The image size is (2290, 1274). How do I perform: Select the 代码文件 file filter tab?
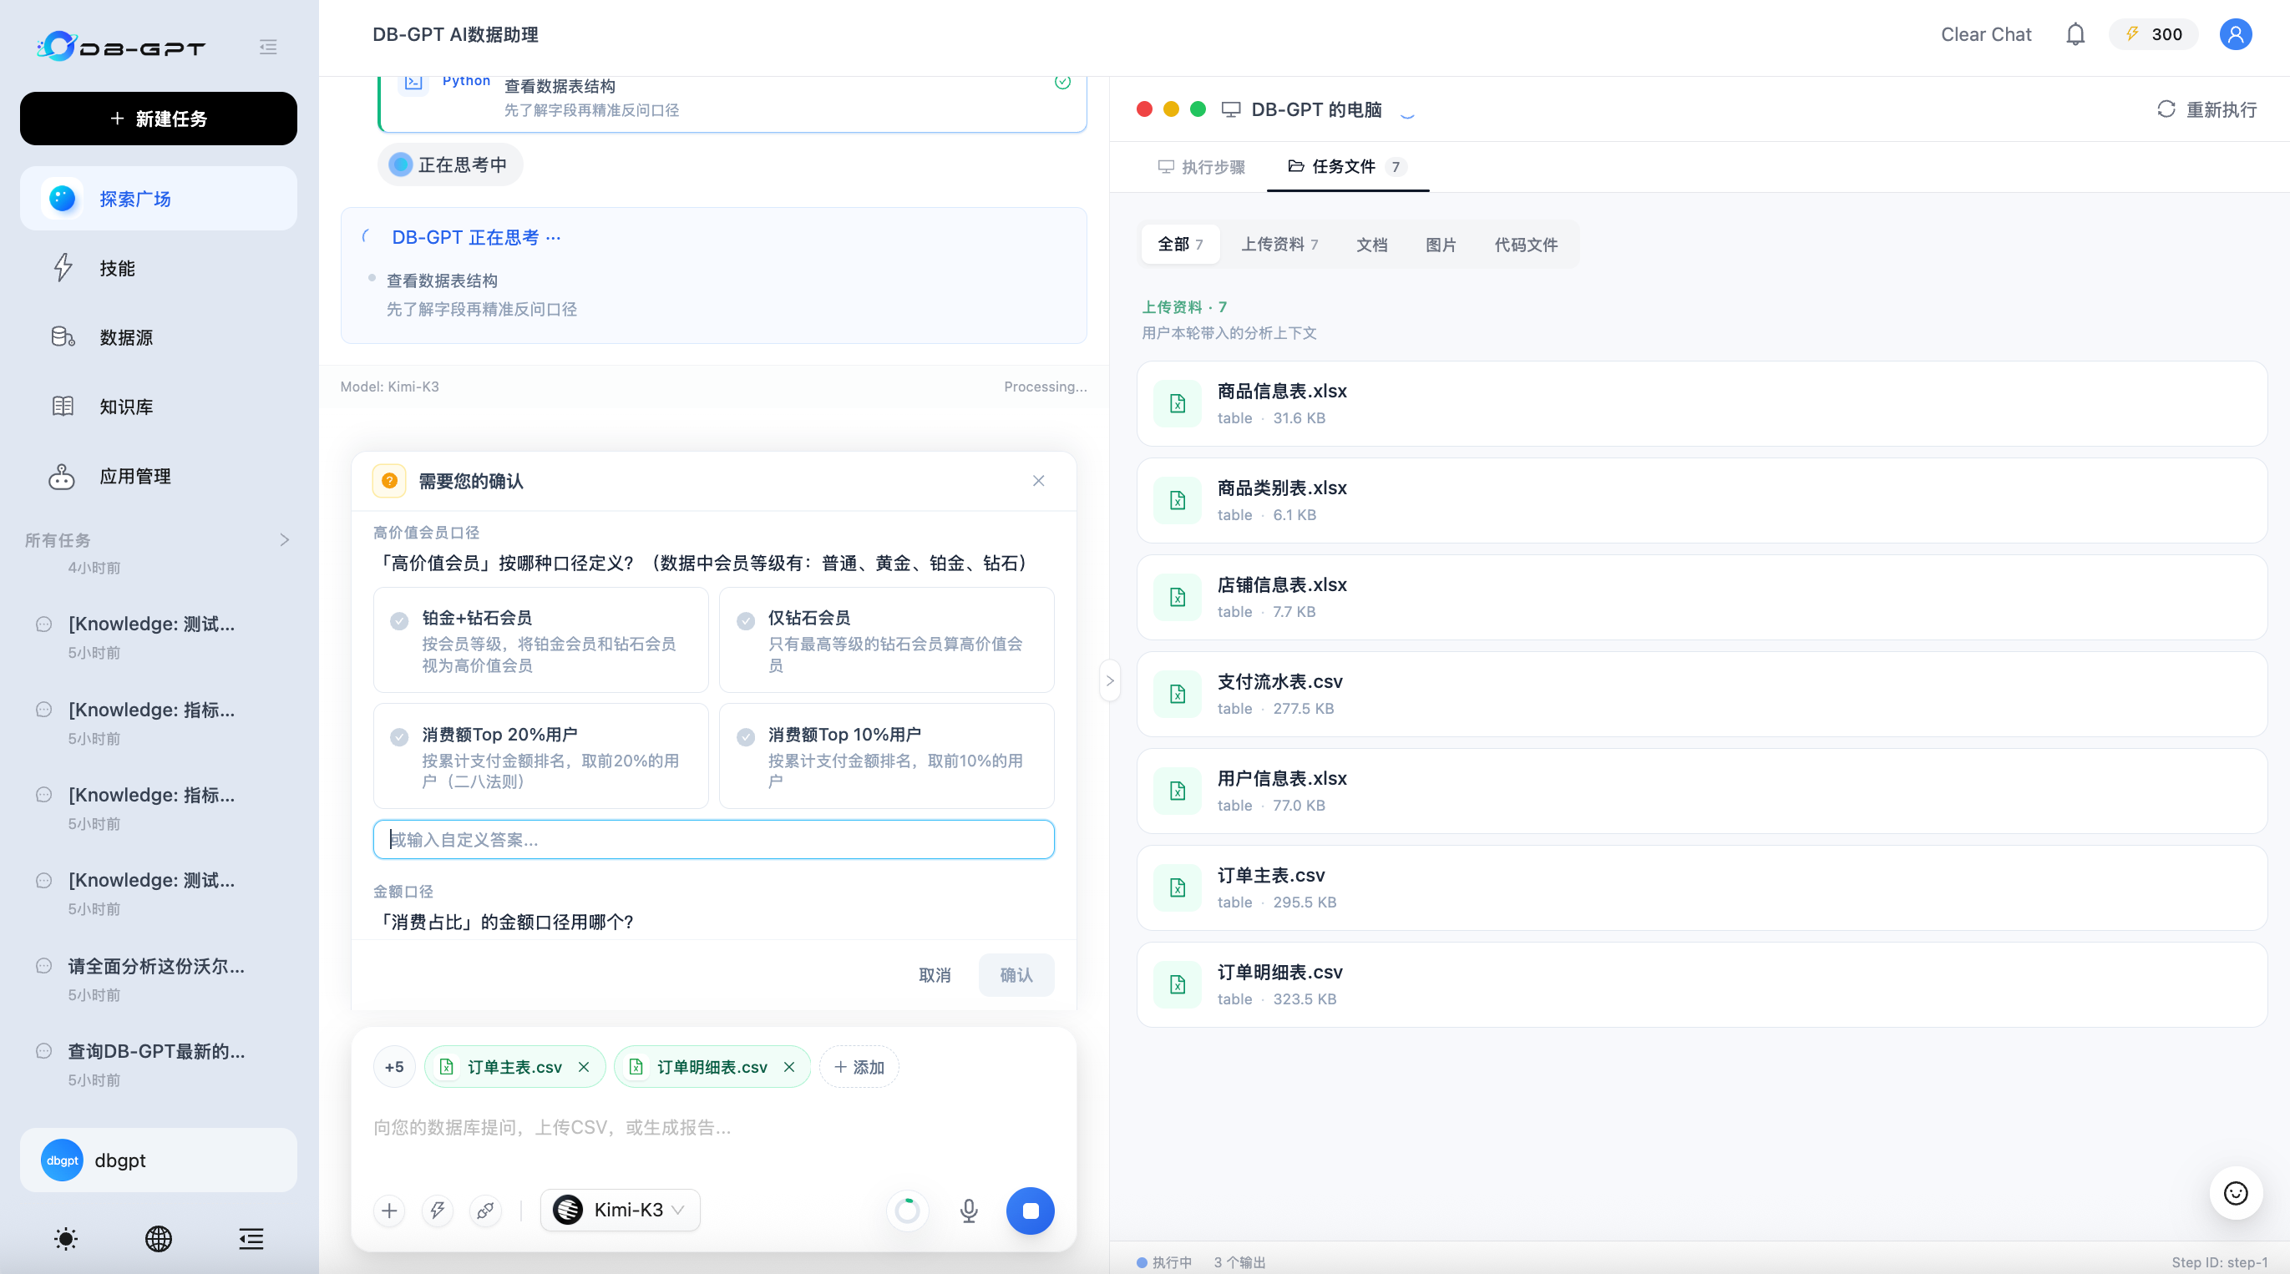click(1526, 245)
